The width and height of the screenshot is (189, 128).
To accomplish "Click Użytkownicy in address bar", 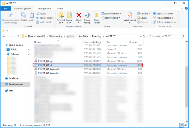I will coord(56,36).
